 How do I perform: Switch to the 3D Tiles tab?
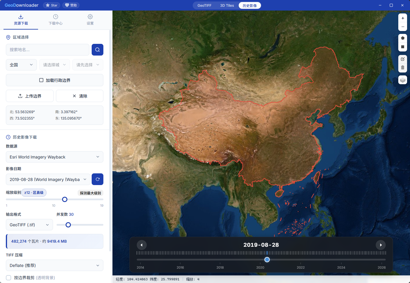point(227,6)
